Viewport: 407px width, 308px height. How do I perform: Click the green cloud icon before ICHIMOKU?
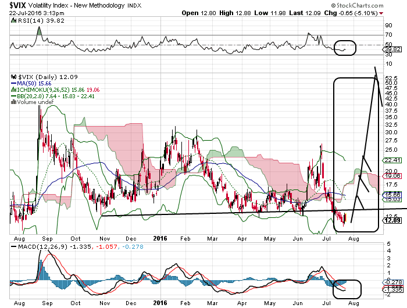tap(14, 89)
